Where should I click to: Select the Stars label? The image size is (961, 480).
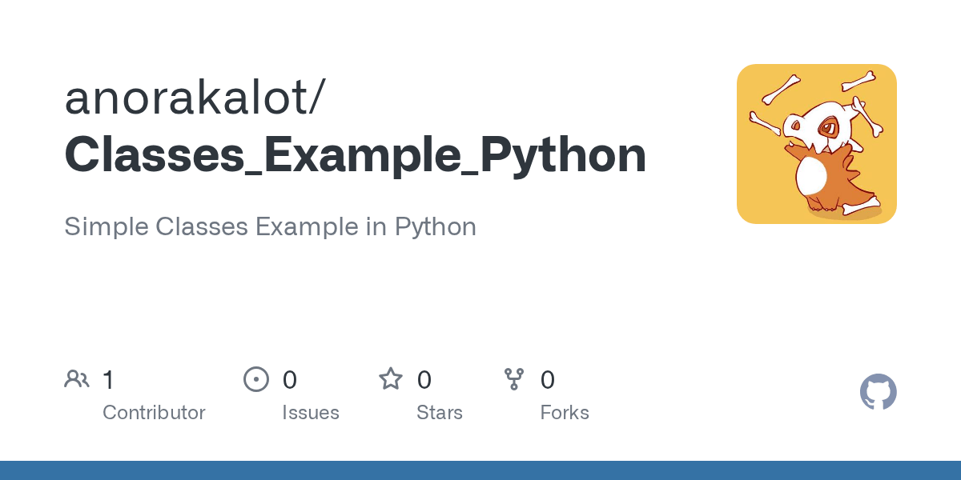click(x=440, y=413)
